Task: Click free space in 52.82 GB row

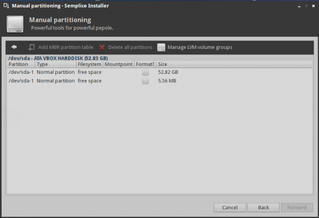Action: 89,72
